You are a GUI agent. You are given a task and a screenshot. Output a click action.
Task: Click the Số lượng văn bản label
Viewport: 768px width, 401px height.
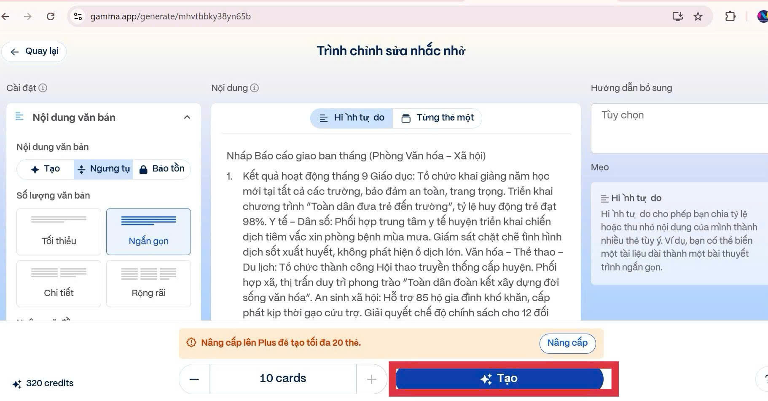pos(53,195)
